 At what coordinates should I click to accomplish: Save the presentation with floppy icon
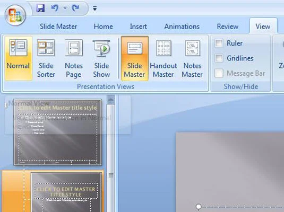point(40,8)
